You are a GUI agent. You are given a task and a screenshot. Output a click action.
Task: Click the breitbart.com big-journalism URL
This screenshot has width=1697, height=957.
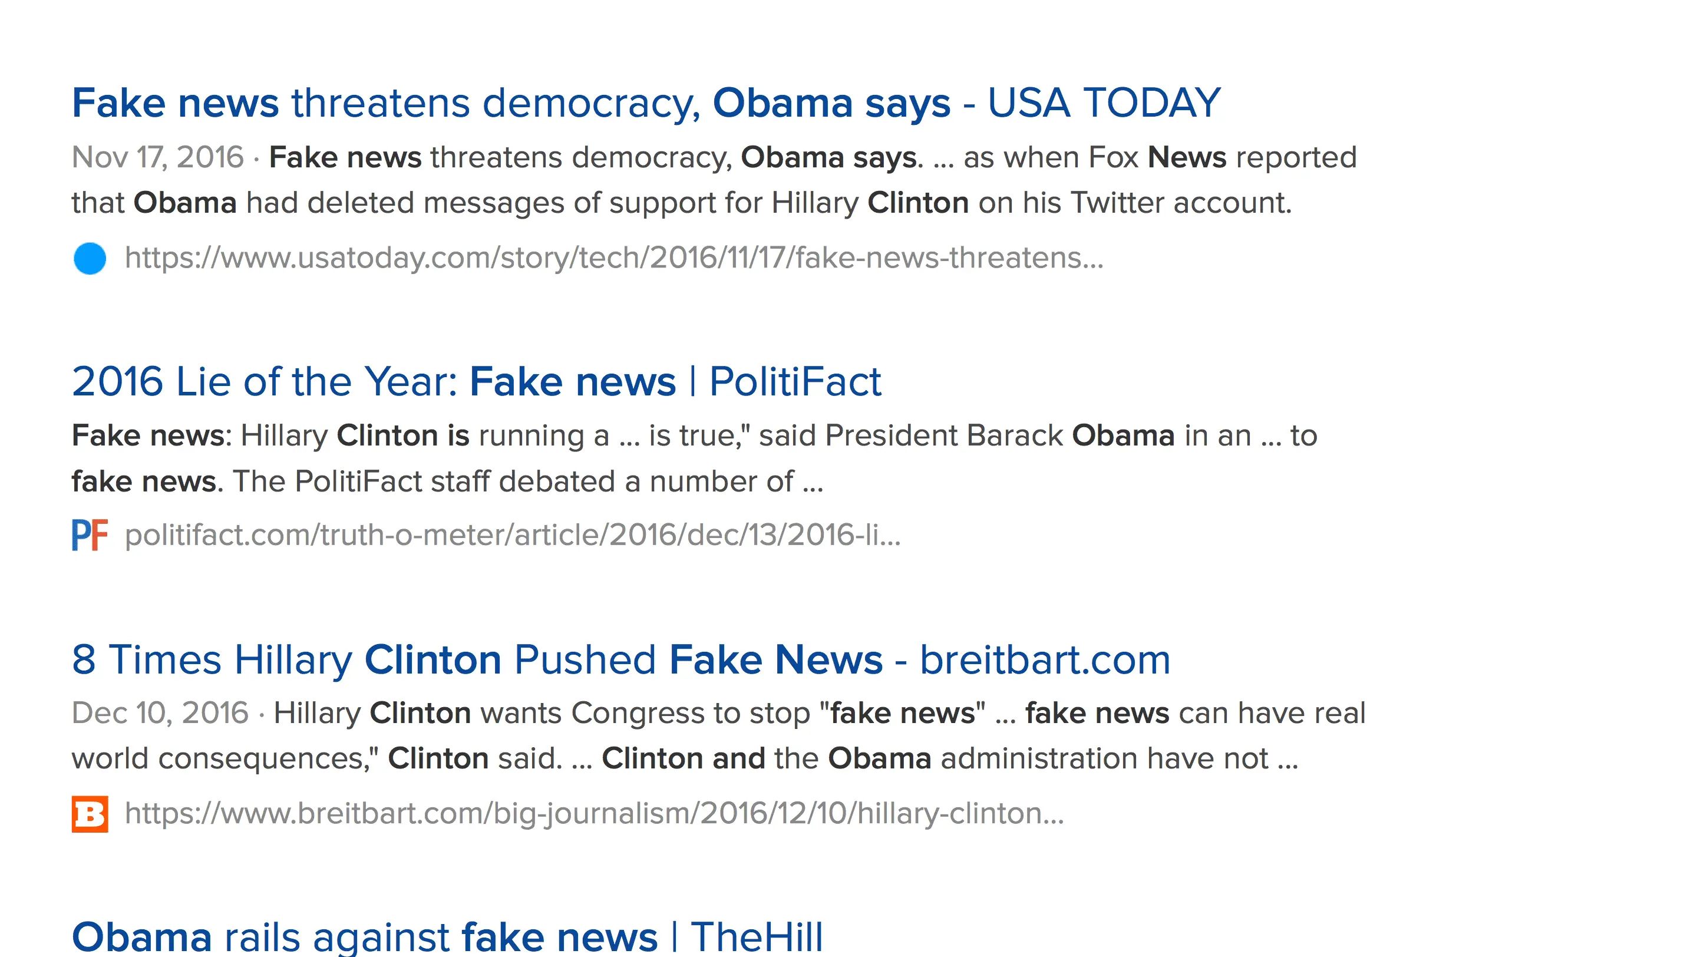[593, 813]
